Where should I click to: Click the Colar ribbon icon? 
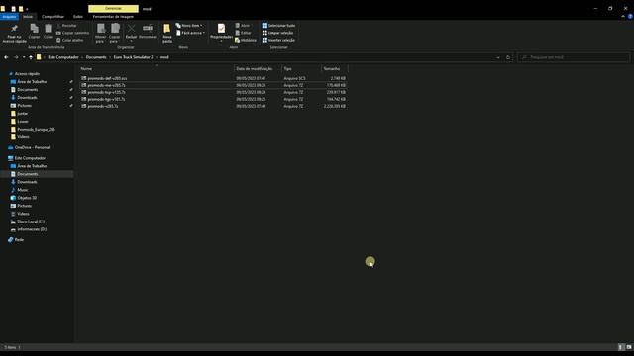(49, 32)
